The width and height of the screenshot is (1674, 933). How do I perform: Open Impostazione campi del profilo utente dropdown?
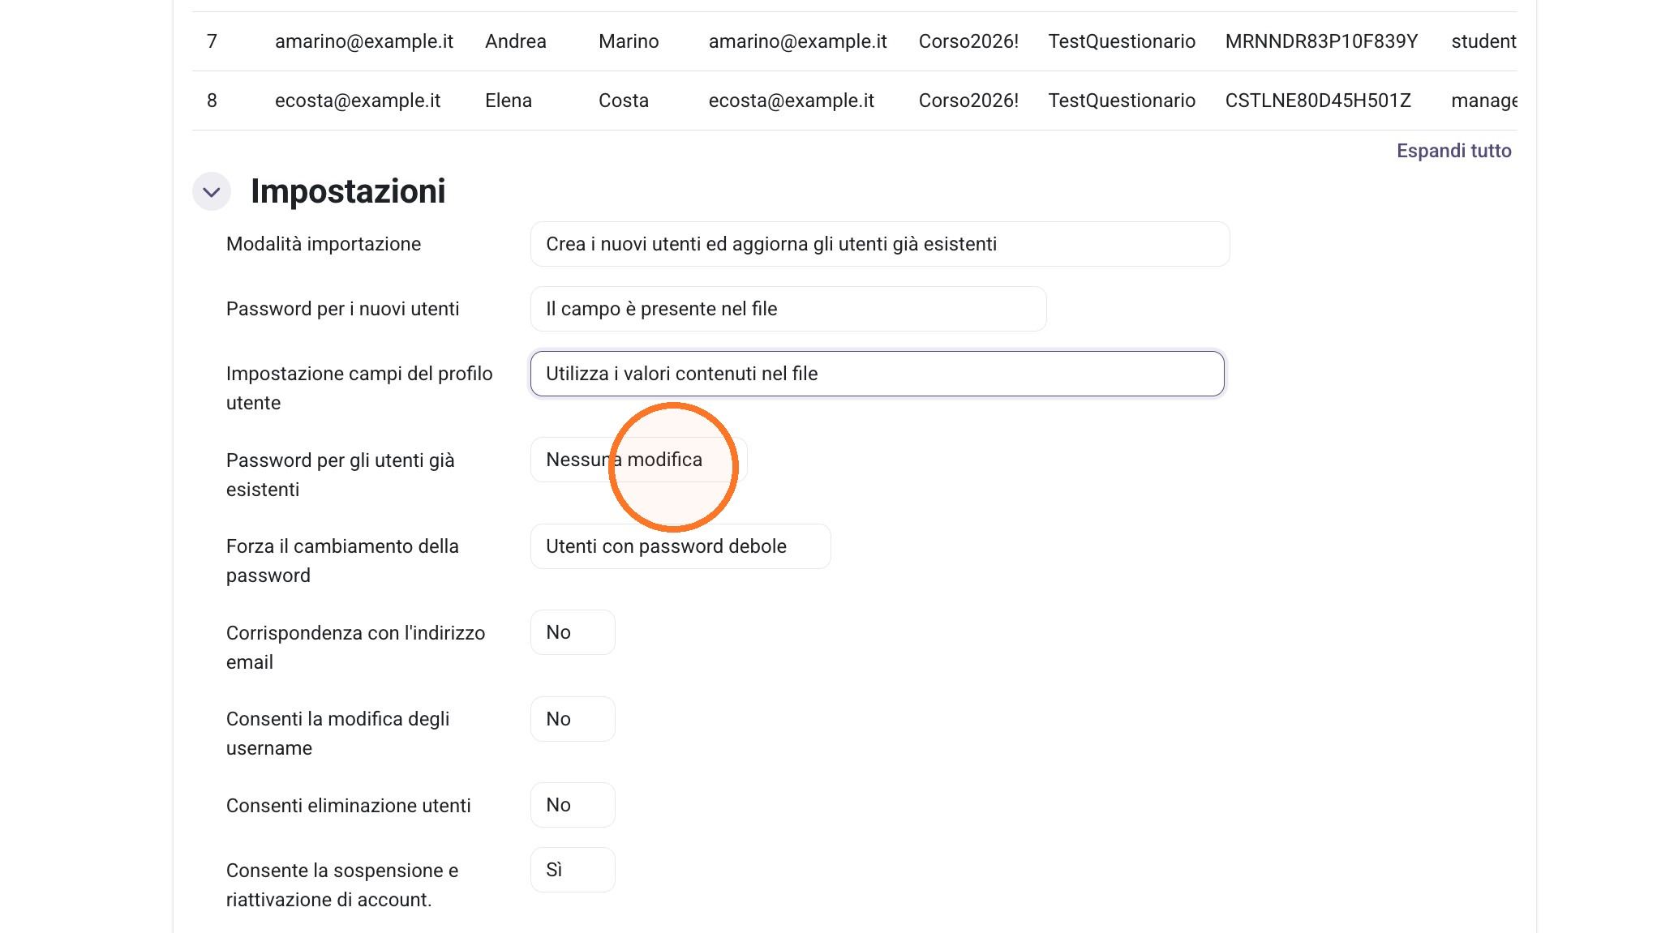click(x=877, y=374)
